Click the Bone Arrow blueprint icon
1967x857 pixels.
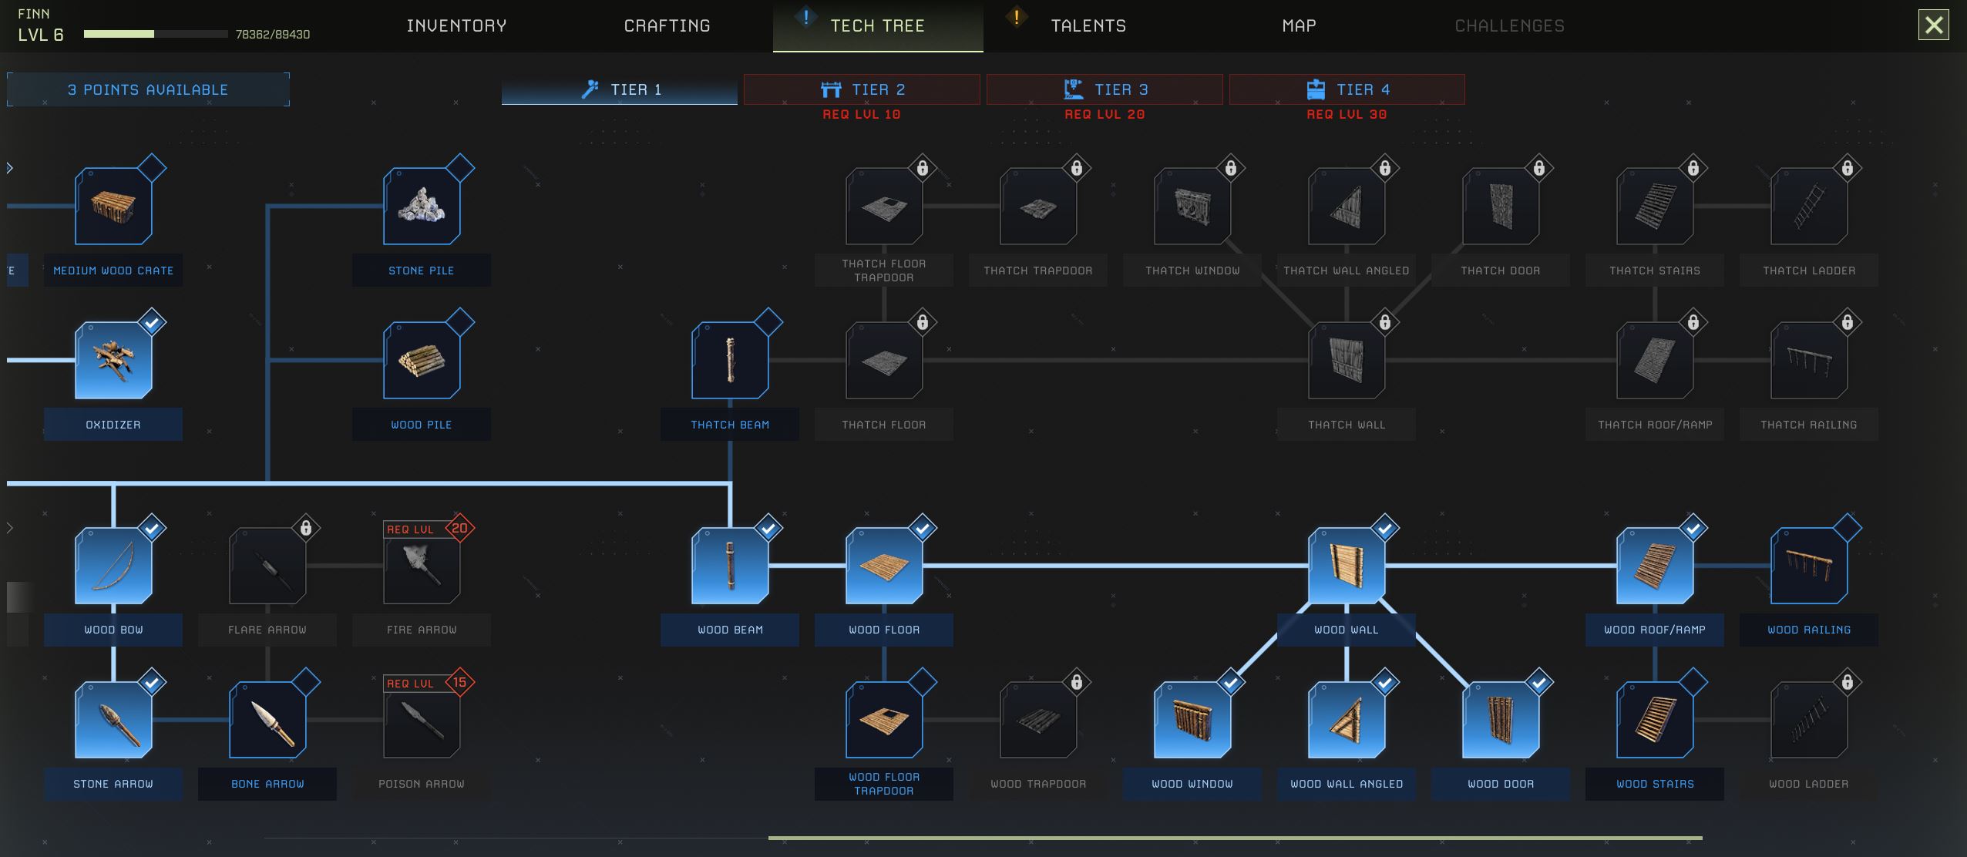click(x=267, y=720)
